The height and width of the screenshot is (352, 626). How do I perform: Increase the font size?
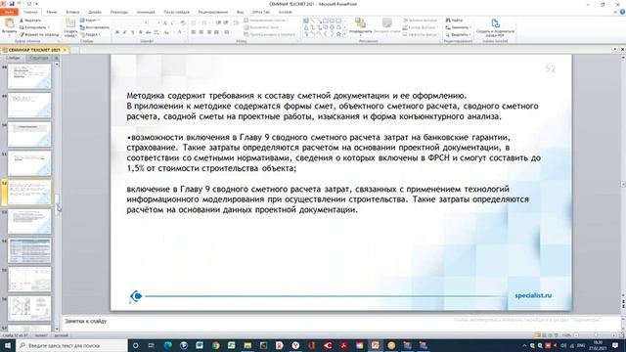click(165, 23)
